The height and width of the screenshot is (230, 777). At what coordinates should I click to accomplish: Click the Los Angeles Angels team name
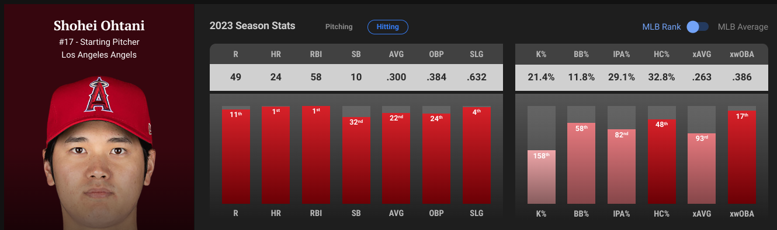click(99, 55)
